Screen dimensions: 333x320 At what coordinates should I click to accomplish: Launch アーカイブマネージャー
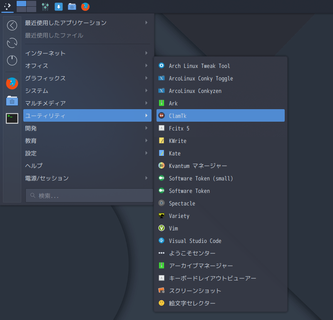click(221, 265)
